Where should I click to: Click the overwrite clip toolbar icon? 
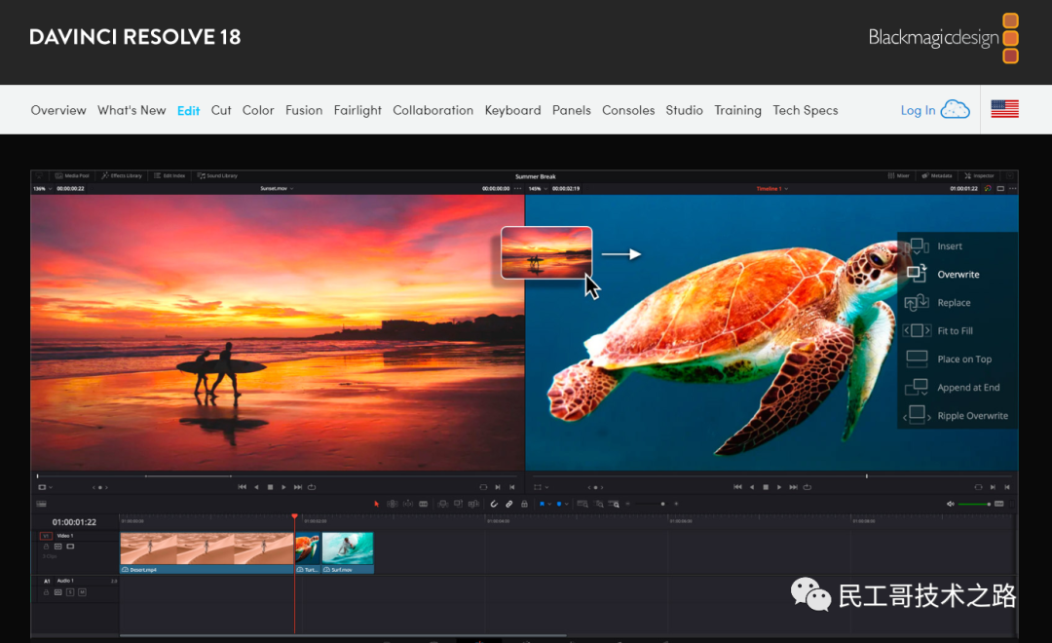click(458, 504)
